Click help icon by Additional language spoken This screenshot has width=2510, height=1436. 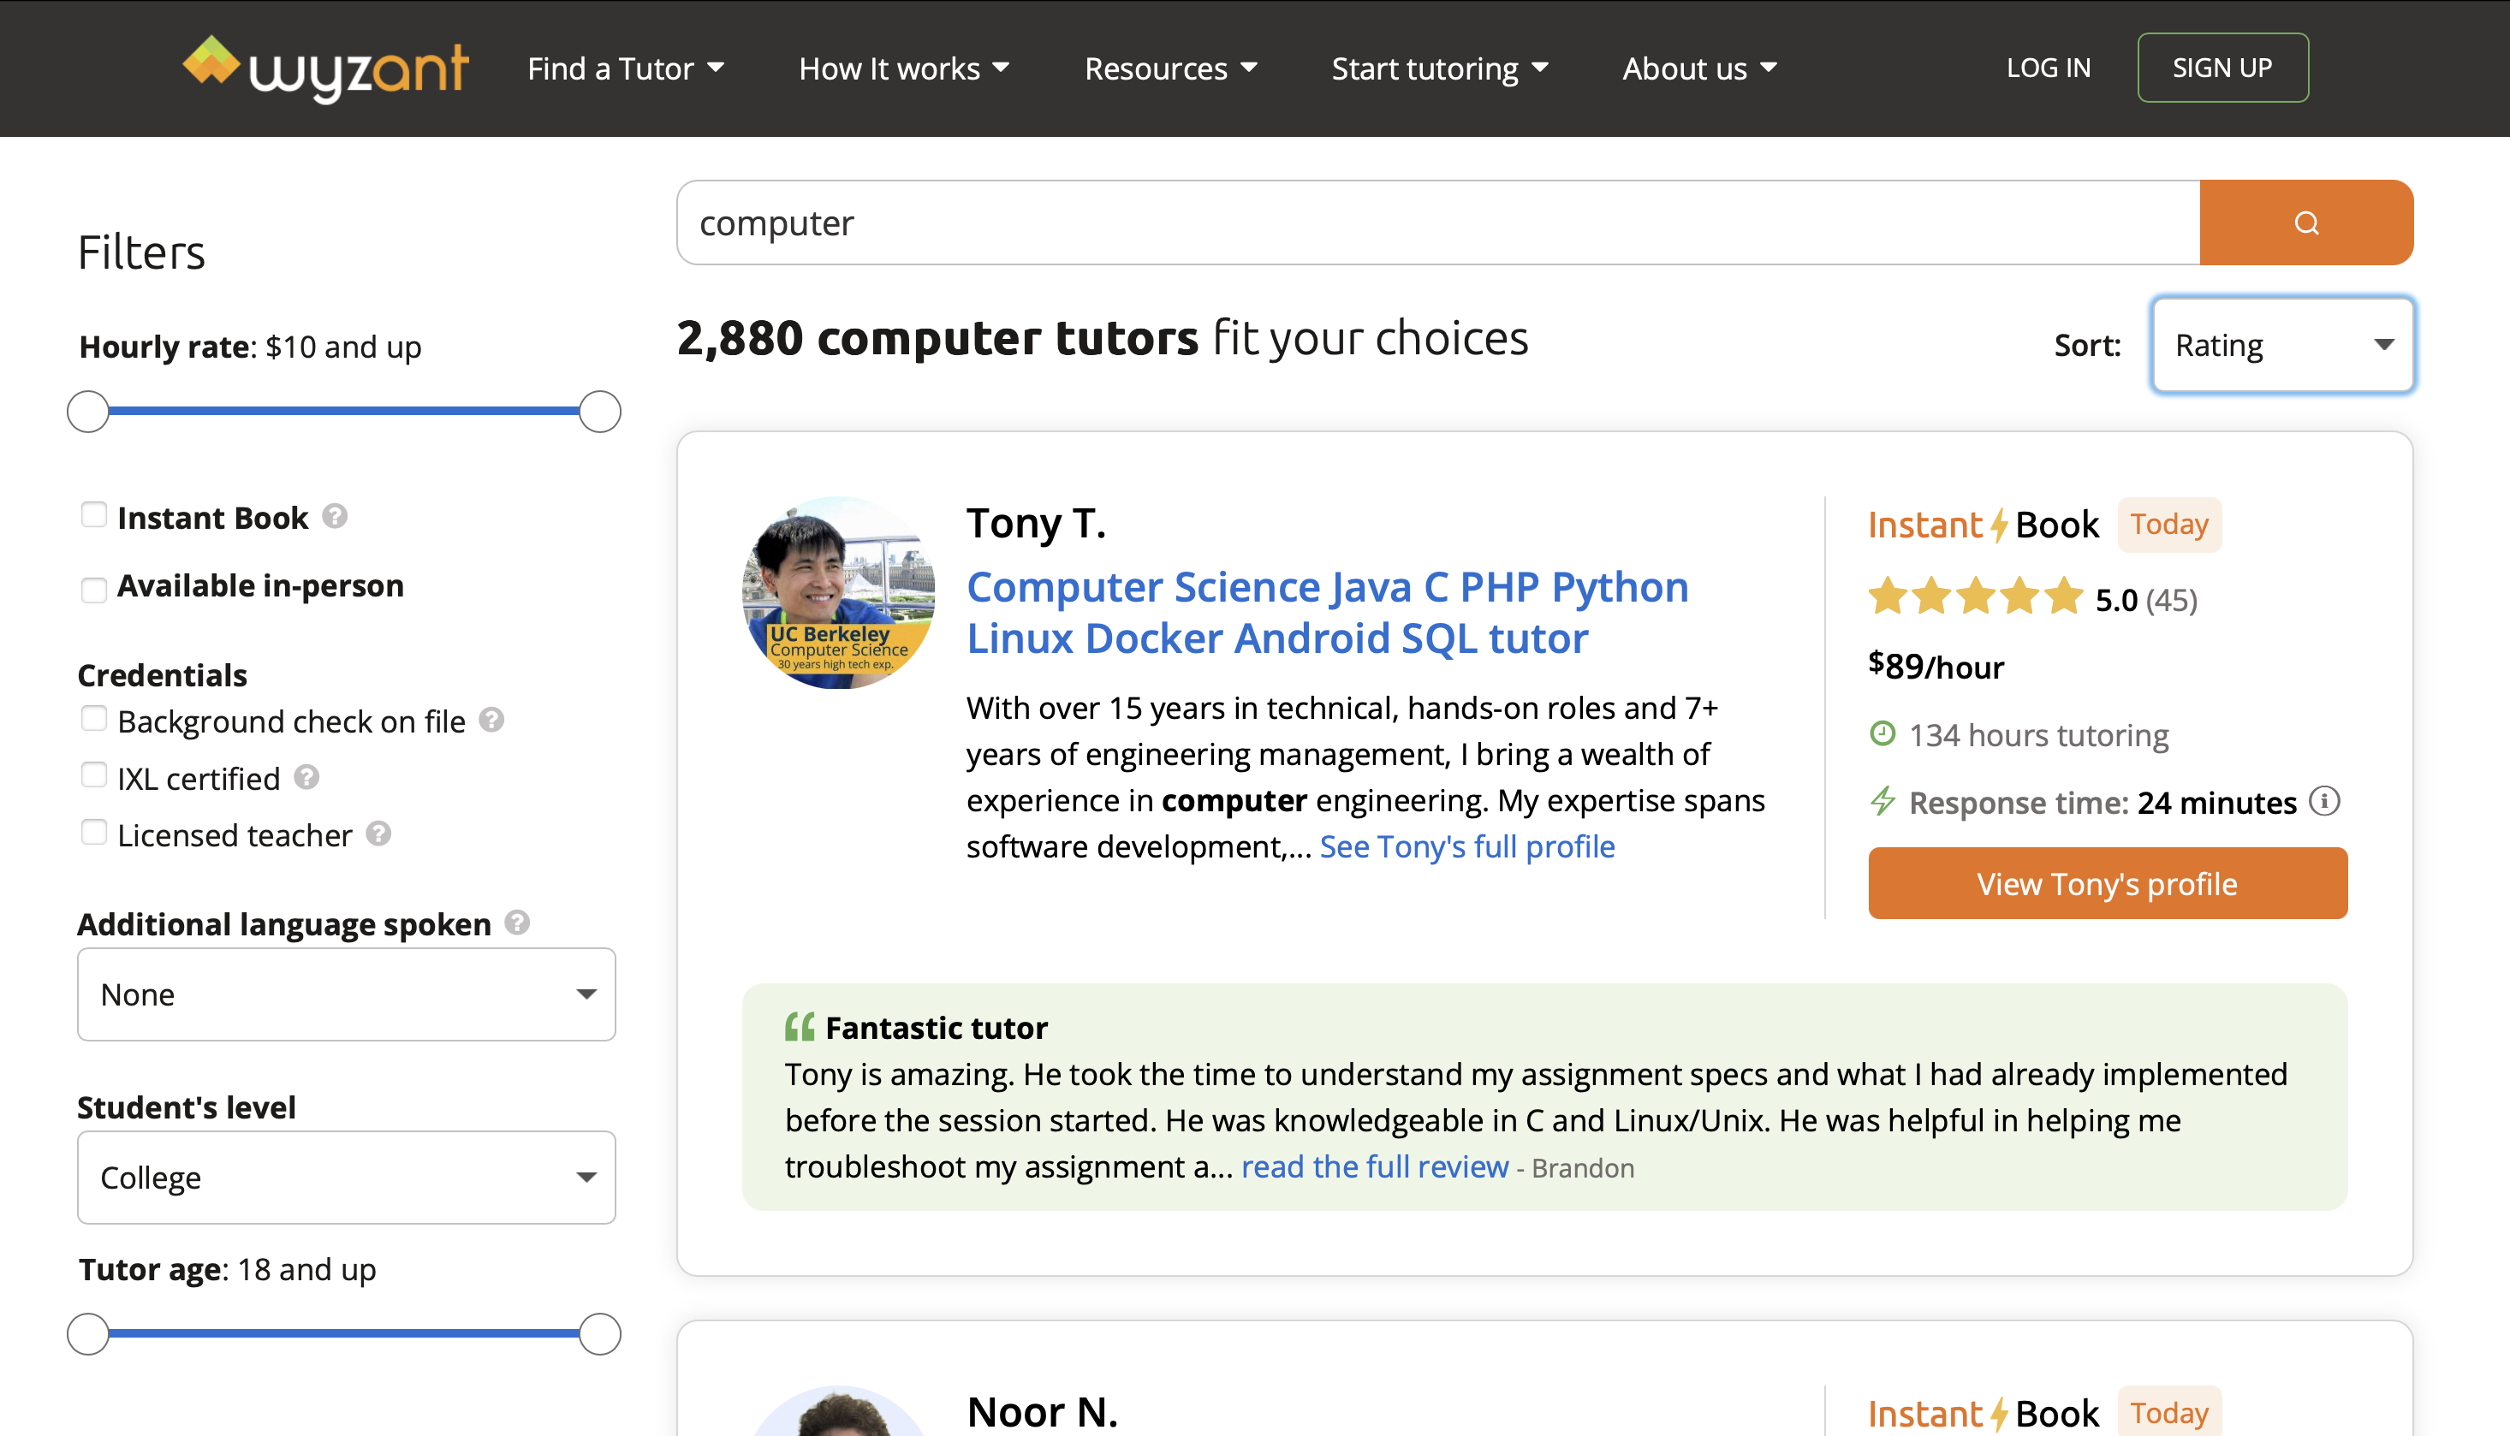point(517,923)
